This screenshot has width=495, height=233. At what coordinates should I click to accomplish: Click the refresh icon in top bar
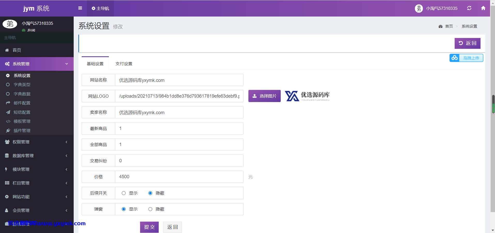click(469, 8)
